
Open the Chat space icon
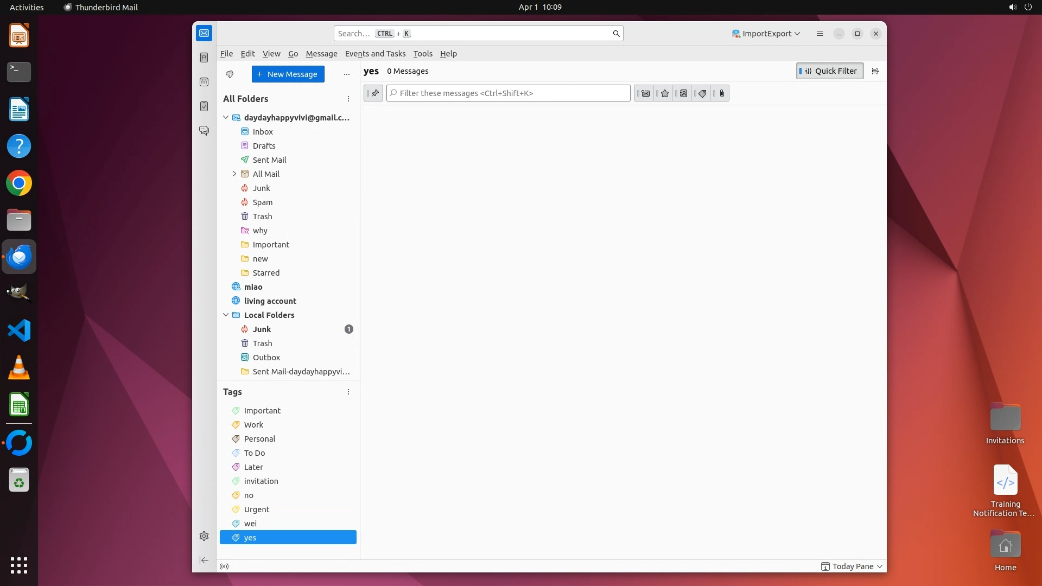click(x=204, y=131)
